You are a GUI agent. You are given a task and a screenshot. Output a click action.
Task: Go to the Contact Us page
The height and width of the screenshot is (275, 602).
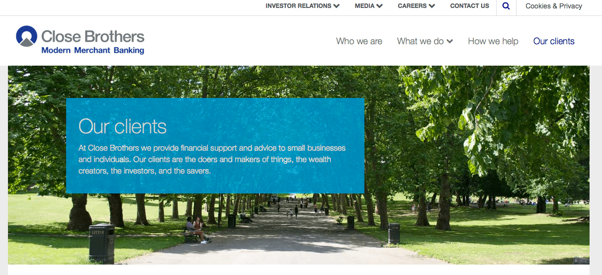tap(470, 6)
